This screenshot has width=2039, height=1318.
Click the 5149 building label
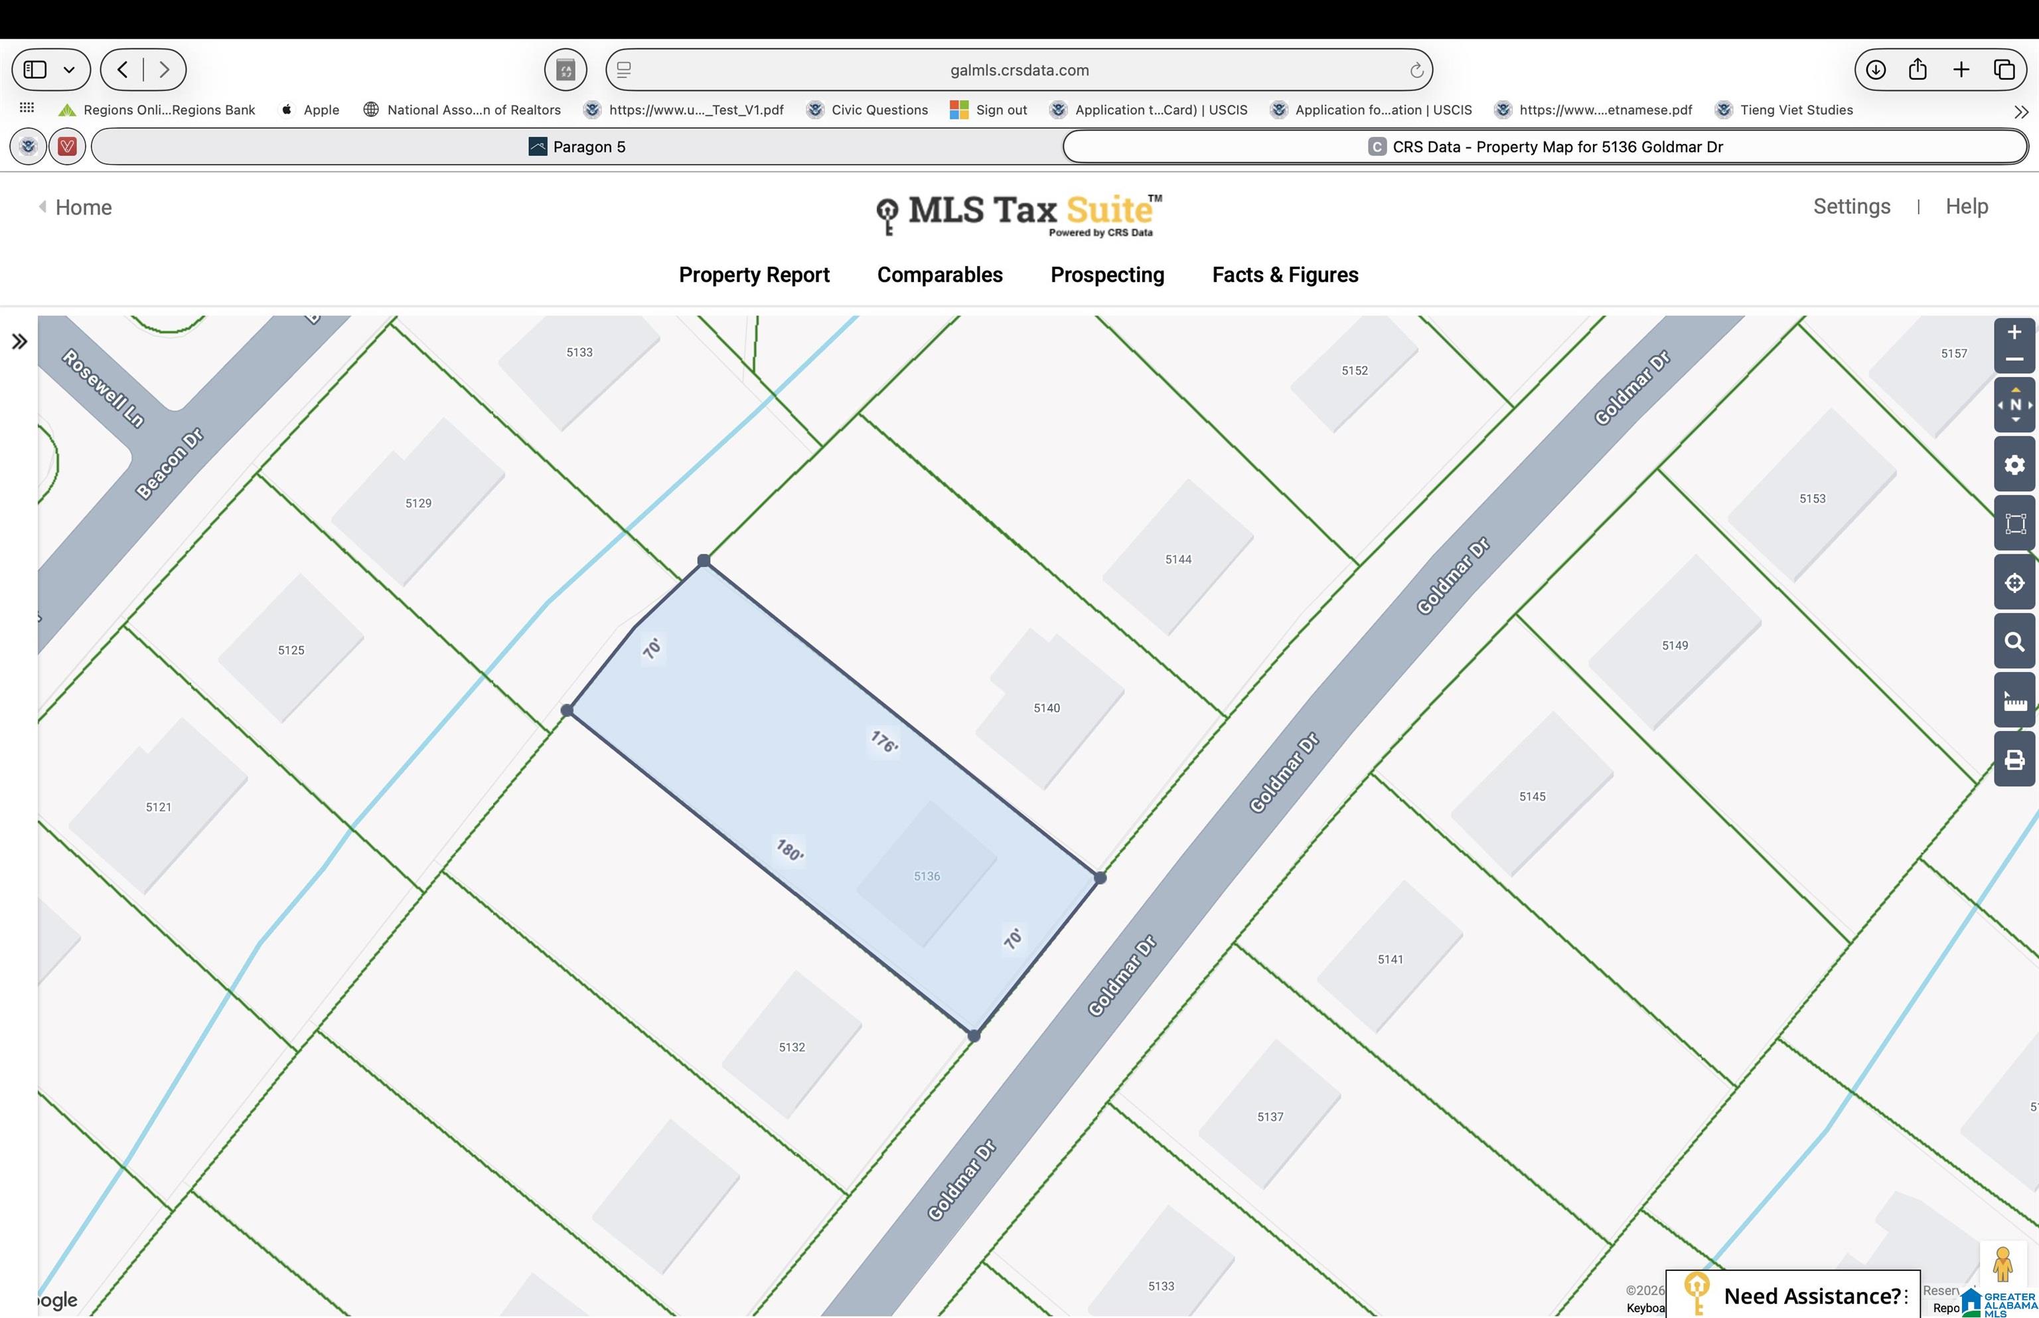tap(1675, 645)
